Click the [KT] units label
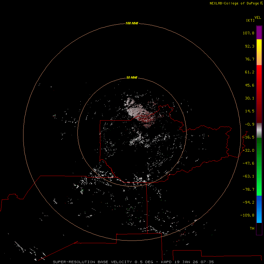Screen dimensions: 264x264 point(250,20)
